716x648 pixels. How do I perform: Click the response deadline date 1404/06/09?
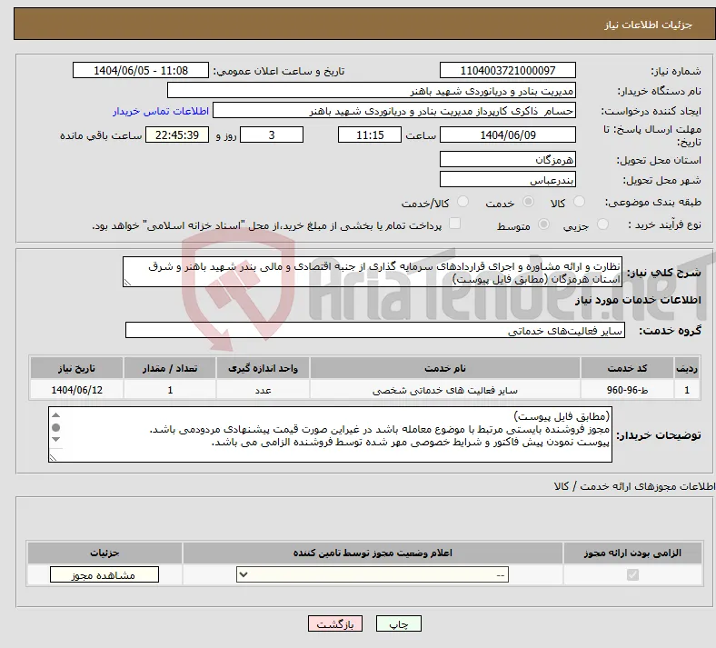[x=508, y=135]
